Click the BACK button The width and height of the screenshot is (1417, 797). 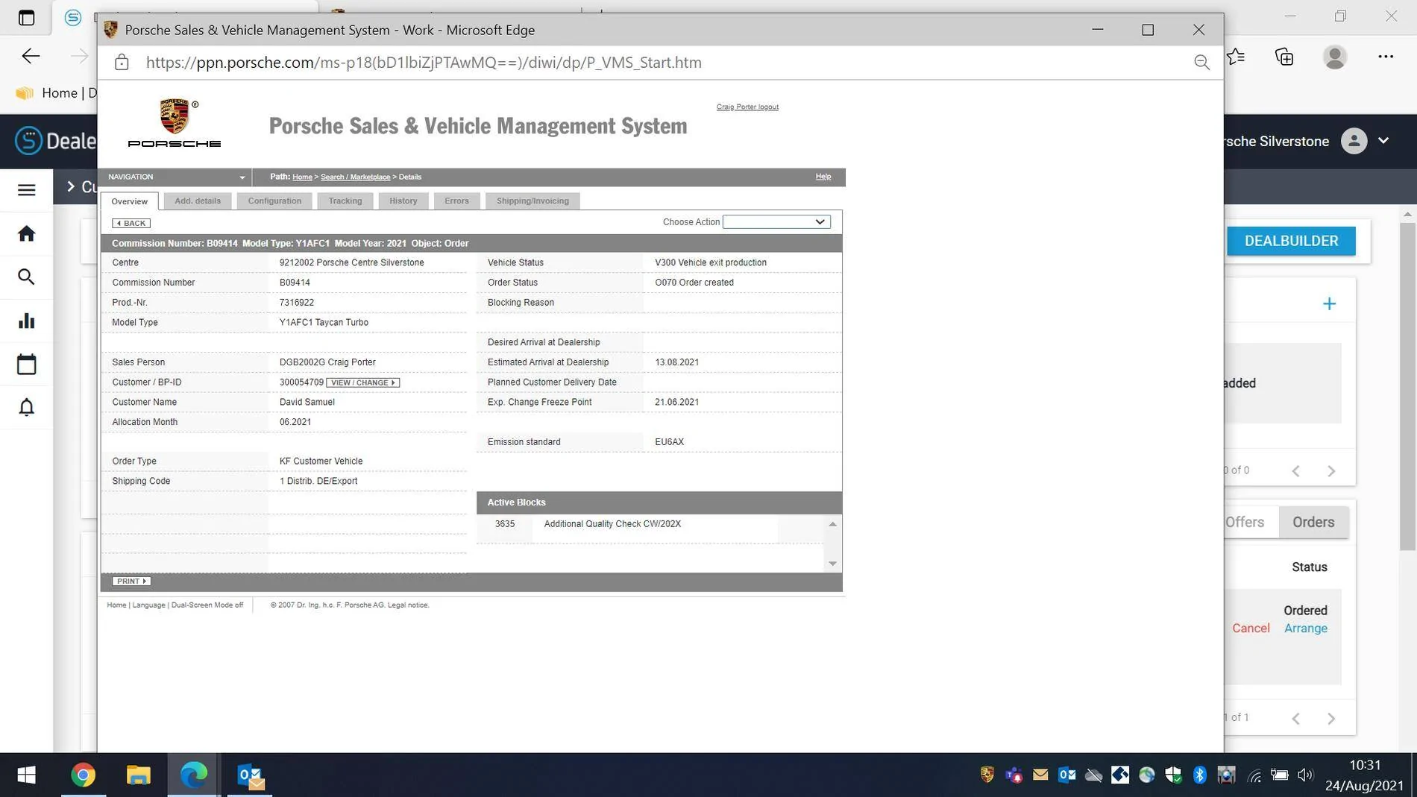(x=131, y=224)
